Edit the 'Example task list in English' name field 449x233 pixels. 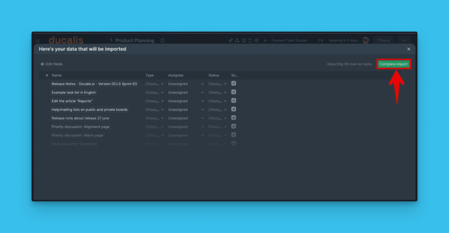click(x=74, y=93)
